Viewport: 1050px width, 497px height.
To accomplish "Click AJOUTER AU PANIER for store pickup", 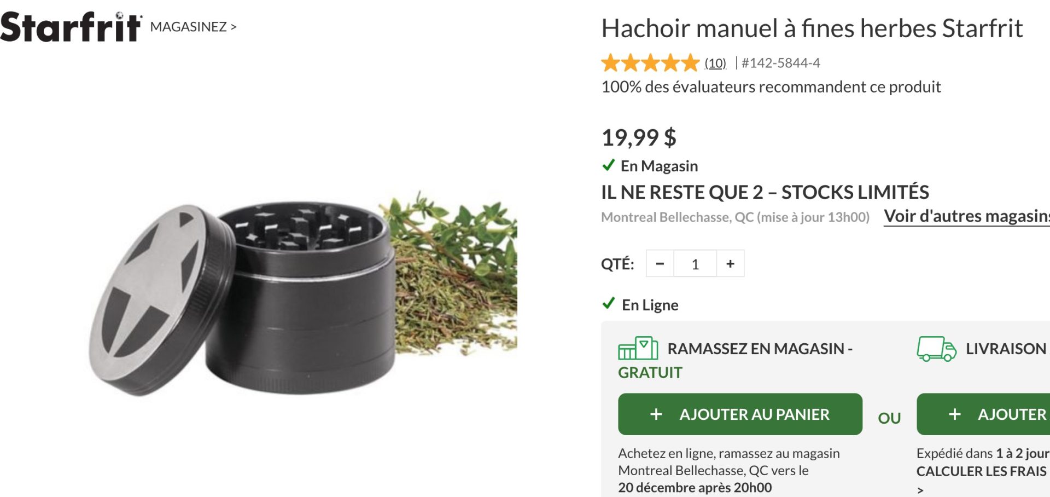I will 740,414.
